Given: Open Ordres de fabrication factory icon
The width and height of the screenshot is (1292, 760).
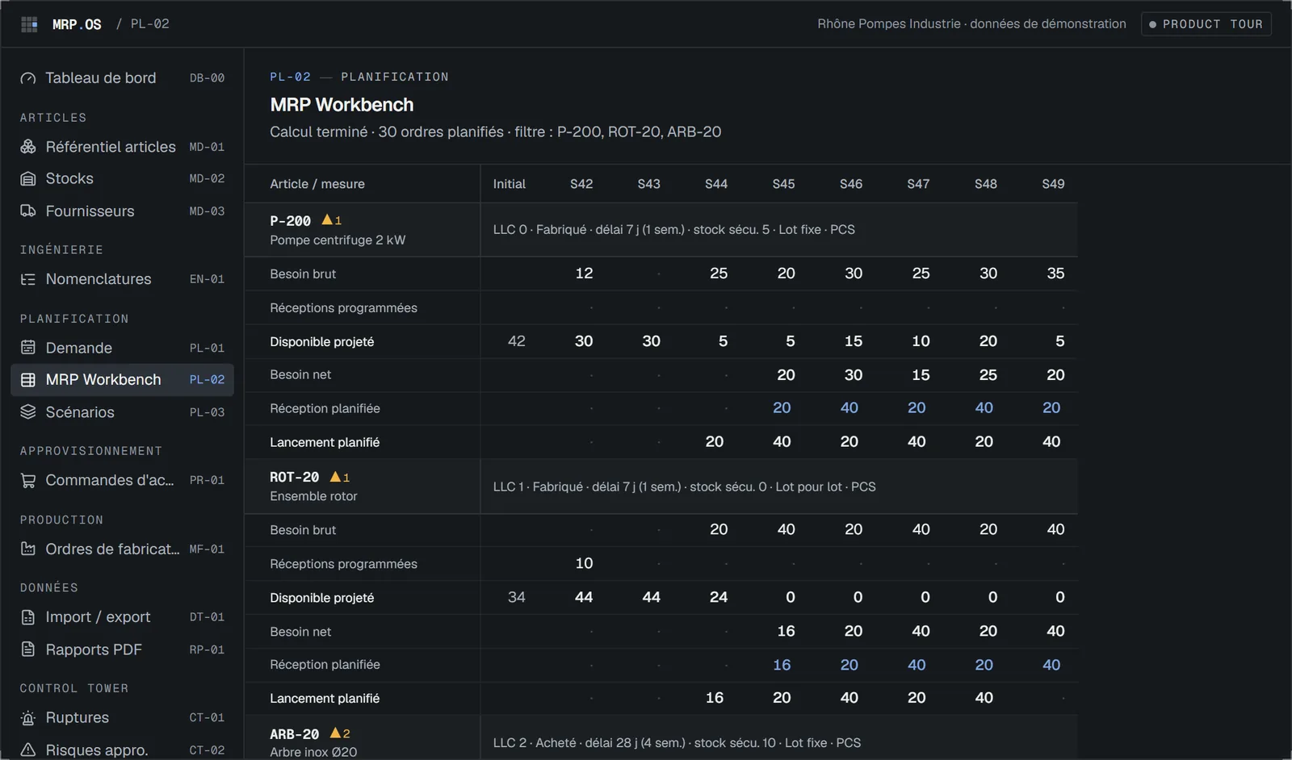Looking at the screenshot, I should click(28, 549).
